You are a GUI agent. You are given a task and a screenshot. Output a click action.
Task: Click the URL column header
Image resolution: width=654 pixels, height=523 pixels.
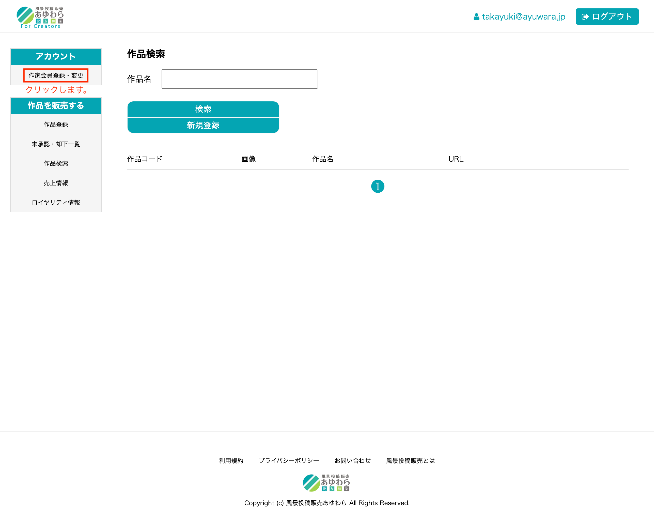point(456,159)
